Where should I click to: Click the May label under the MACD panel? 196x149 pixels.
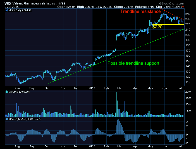point(150,146)
